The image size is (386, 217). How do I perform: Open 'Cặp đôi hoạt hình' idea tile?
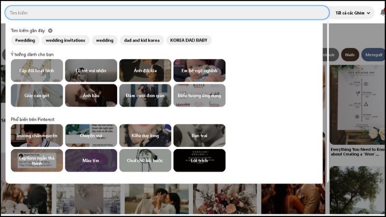point(37,70)
